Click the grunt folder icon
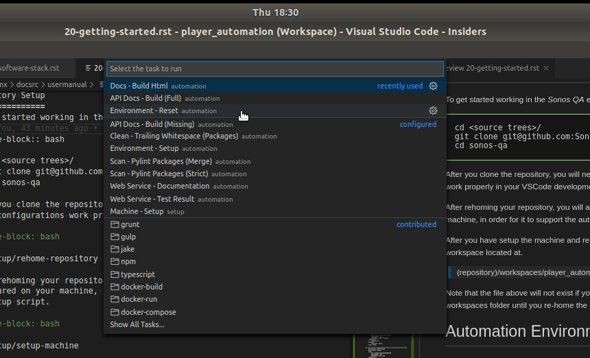The image size is (590, 358). [115, 224]
